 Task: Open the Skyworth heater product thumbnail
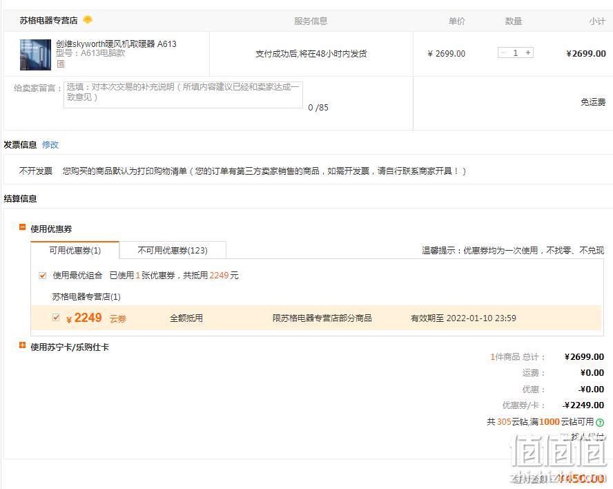[36, 55]
